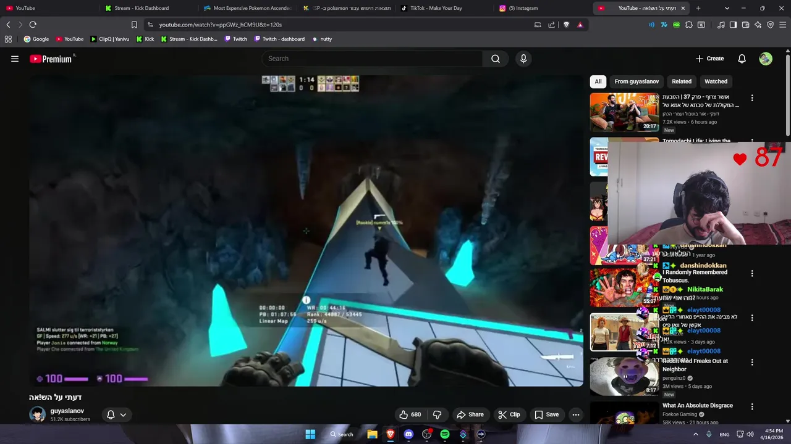Open the clock showing 4:54 PM

[x=774, y=434]
